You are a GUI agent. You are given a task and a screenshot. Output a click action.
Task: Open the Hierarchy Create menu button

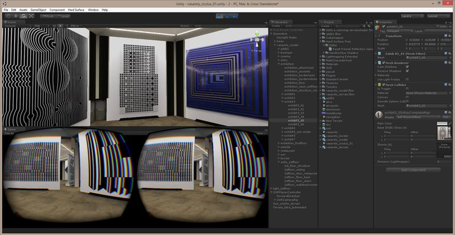(276, 26)
